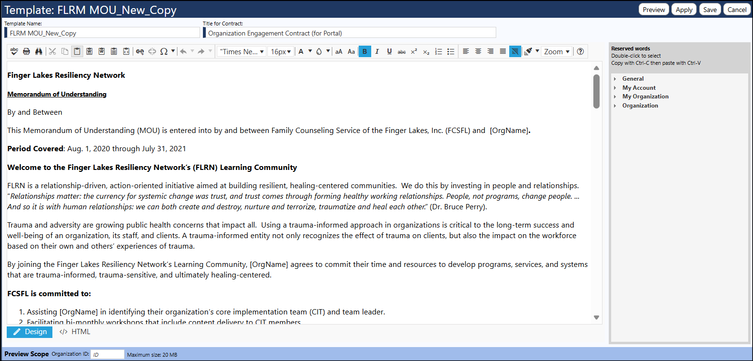The image size is (753, 361).
Task: Undo the last edit
Action: pos(183,51)
